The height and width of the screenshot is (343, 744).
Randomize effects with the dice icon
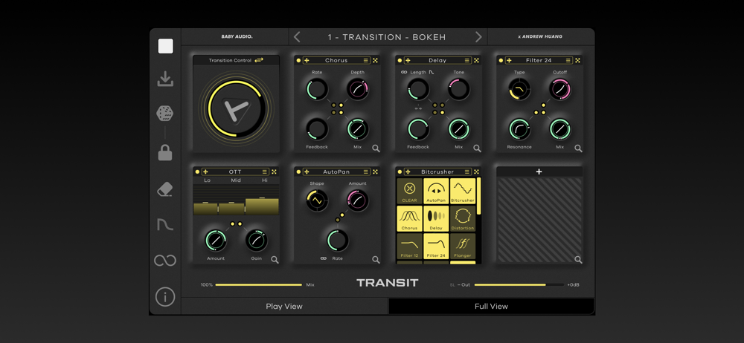(x=165, y=114)
